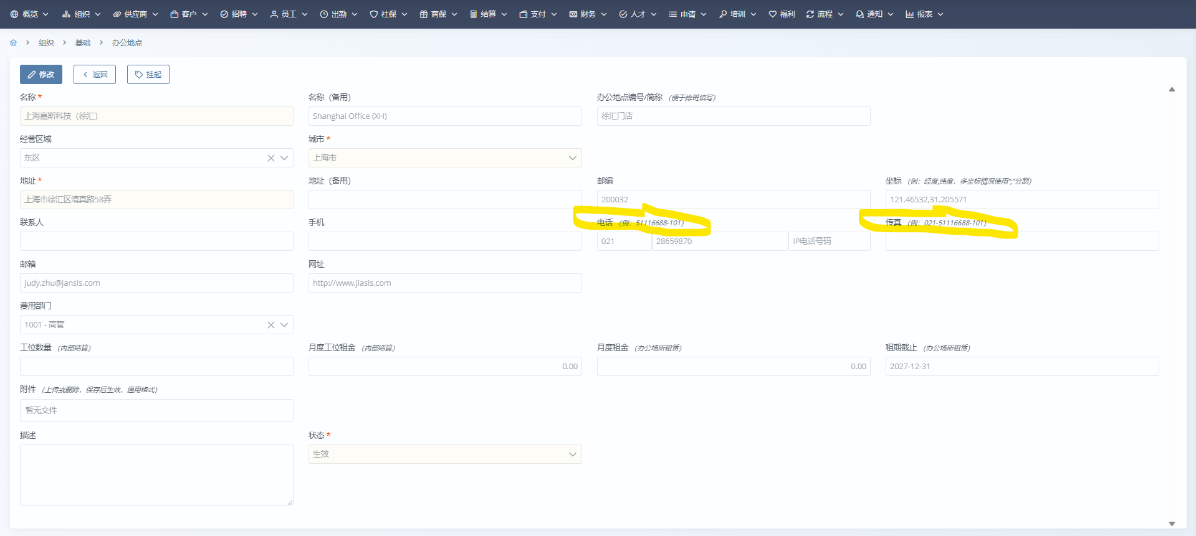Image resolution: width=1196 pixels, height=536 pixels.
Task: Expand the 城市 city dropdown
Action: pyautogui.click(x=572, y=158)
